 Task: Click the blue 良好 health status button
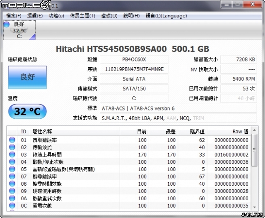pyautogui.click(x=27, y=77)
